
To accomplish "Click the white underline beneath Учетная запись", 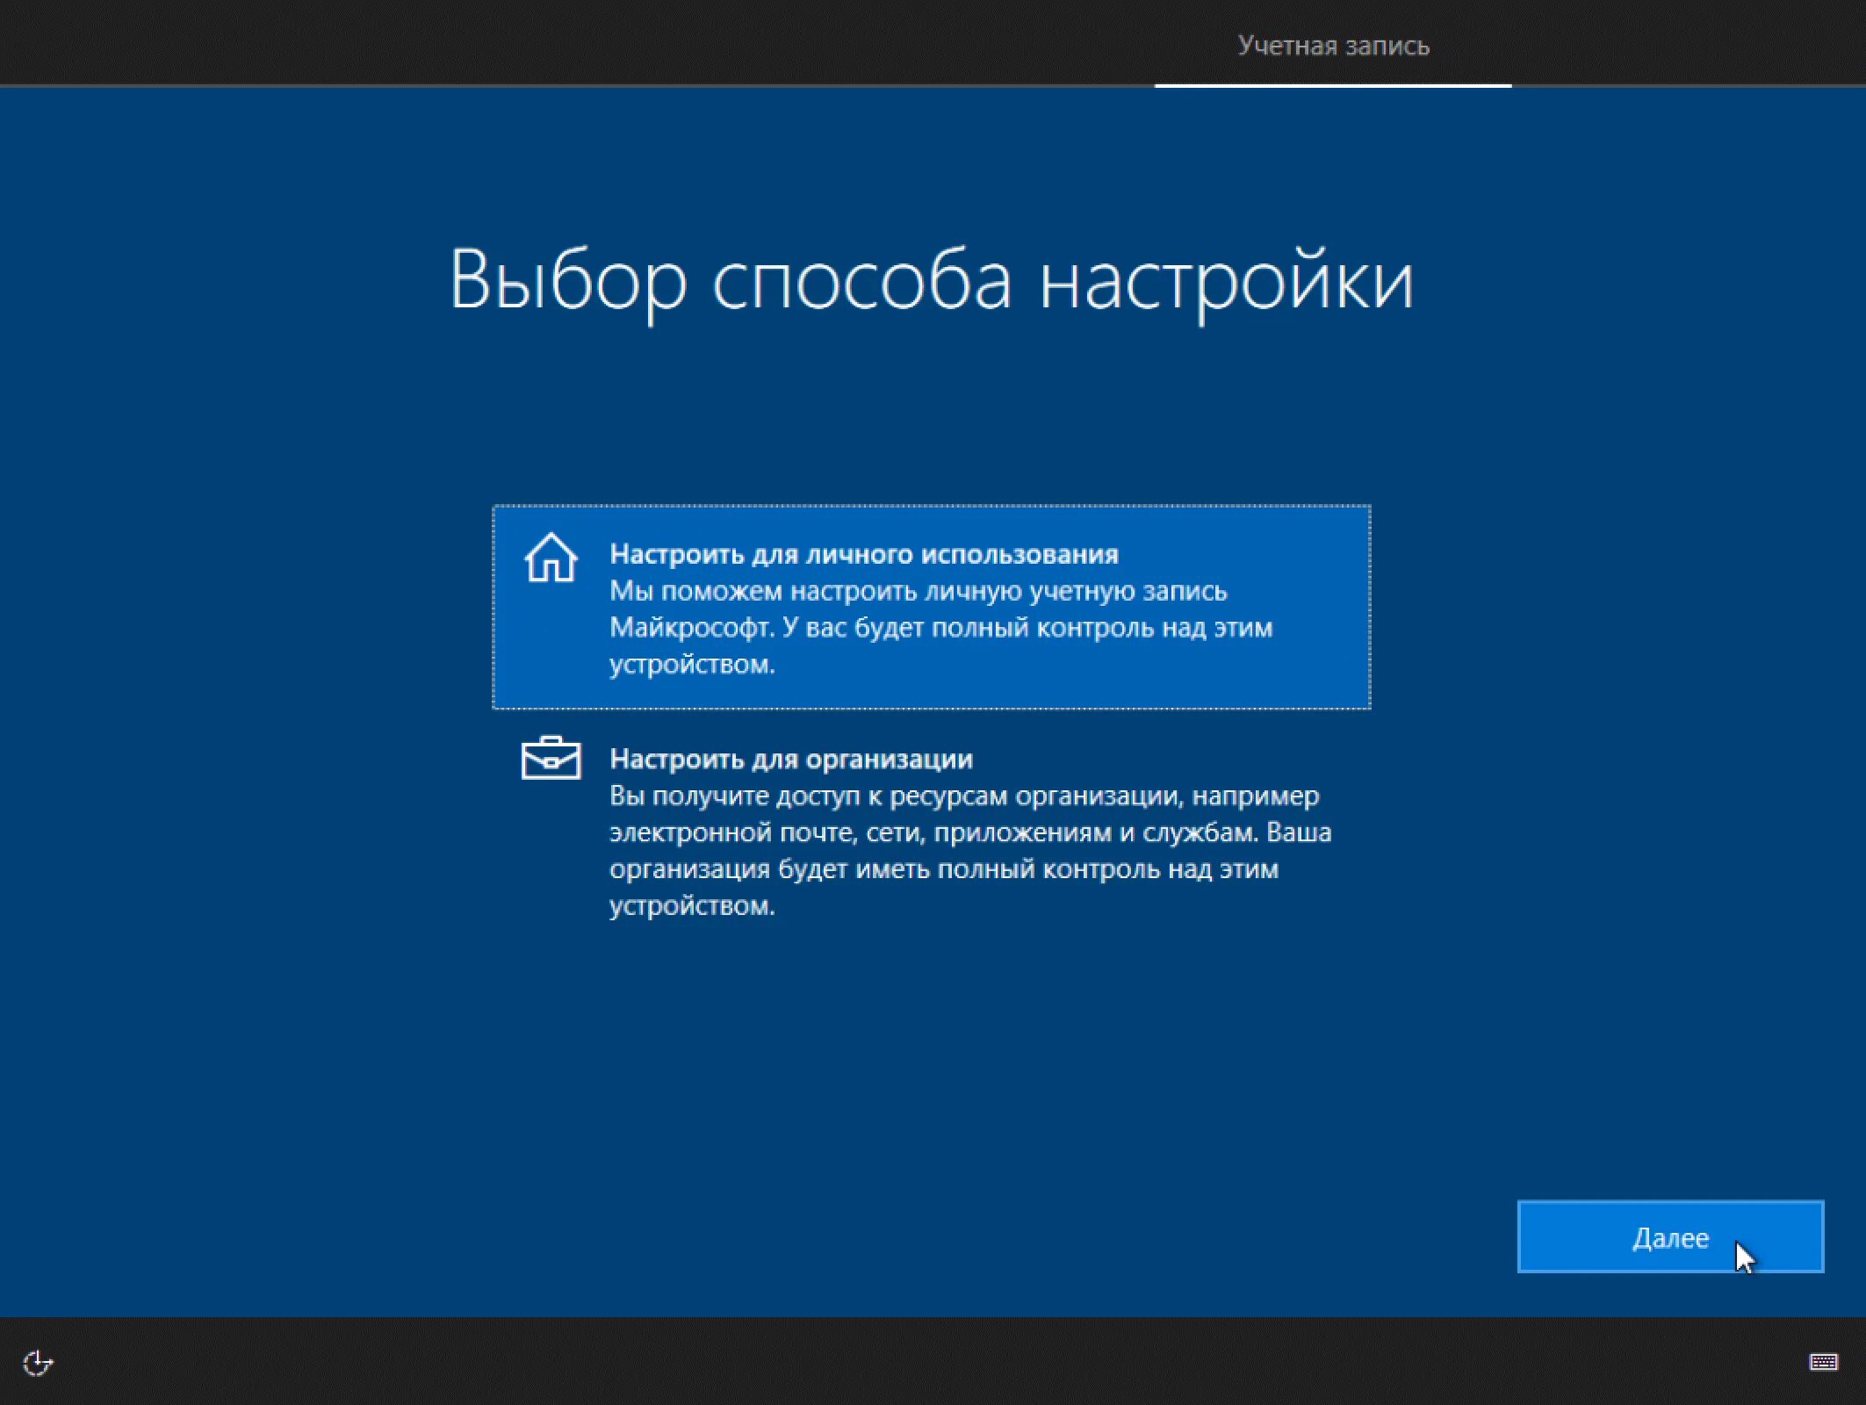I will coord(1332,85).
